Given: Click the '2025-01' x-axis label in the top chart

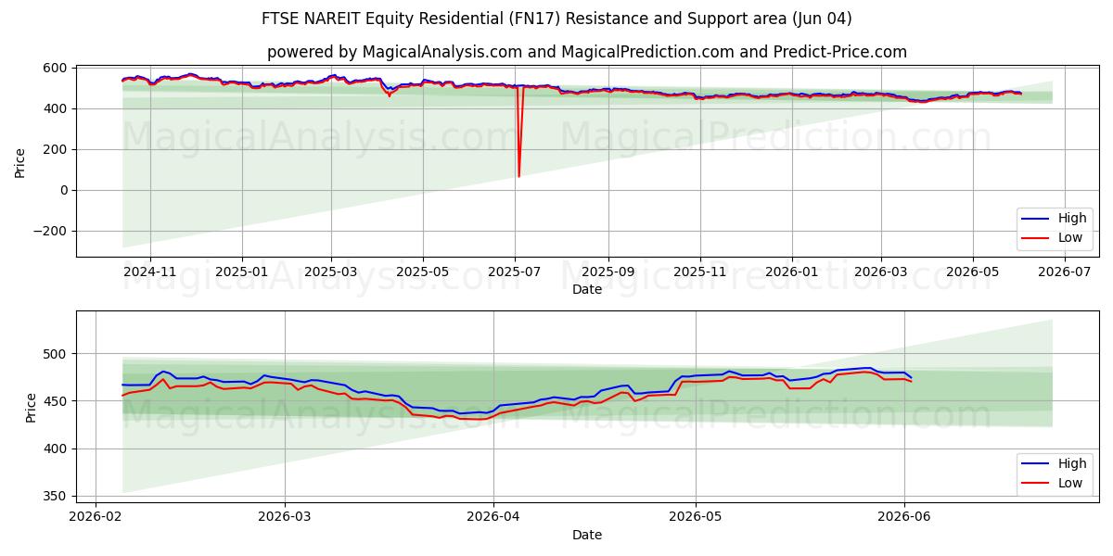Looking at the screenshot, I should 242,273.
